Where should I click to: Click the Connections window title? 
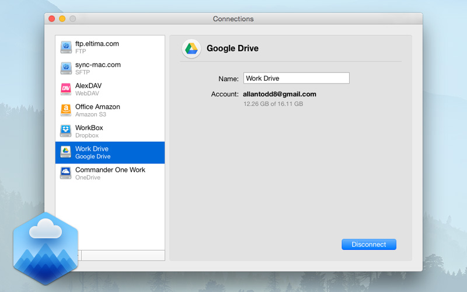pos(233,19)
